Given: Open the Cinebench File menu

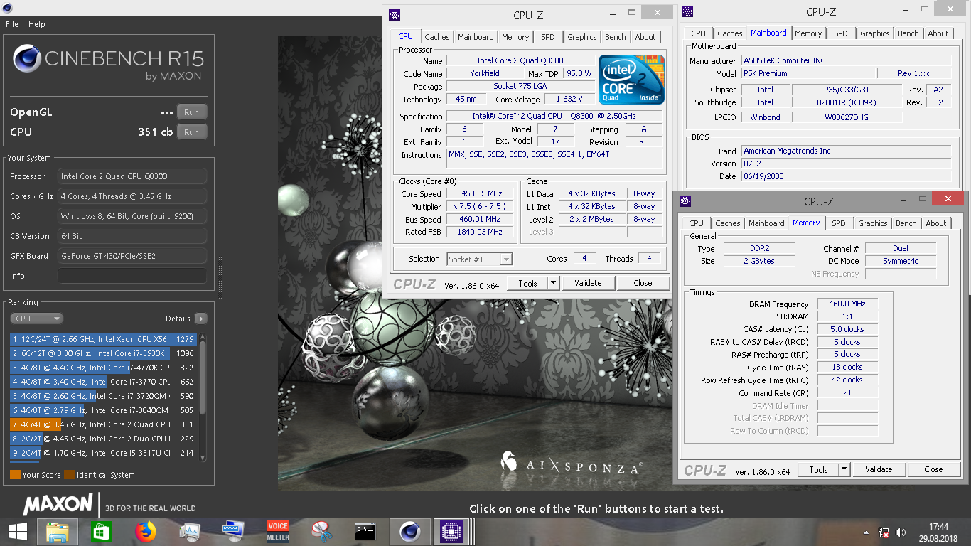Looking at the screenshot, I should 11,24.
